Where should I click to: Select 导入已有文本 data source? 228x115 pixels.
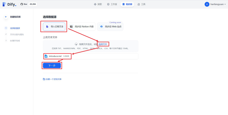point(54,27)
